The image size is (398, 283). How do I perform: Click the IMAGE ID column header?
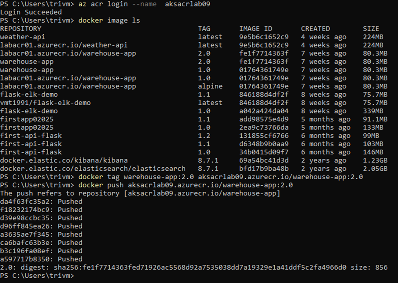[x=256, y=29]
